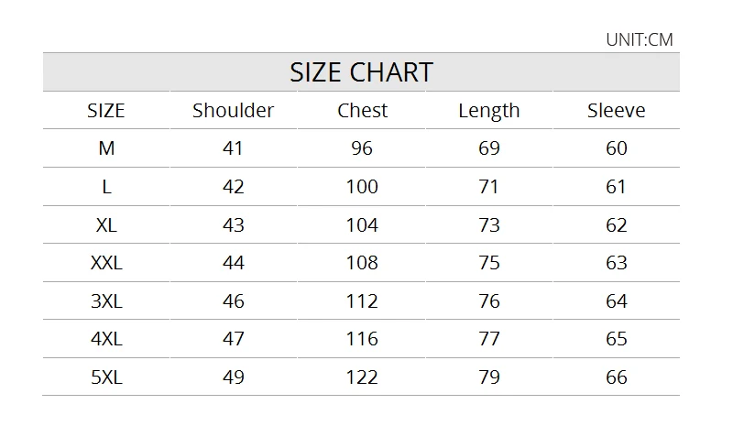
Task: Click chest value 116 for size 4XL
Action: pyautogui.click(x=362, y=339)
